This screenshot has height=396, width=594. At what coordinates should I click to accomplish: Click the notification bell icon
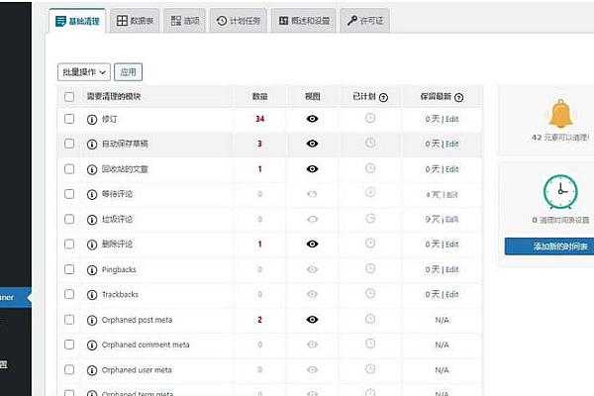(x=560, y=114)
